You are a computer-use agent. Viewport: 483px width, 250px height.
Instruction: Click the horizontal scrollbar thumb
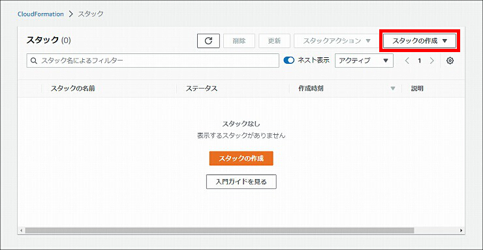point(219,230)
